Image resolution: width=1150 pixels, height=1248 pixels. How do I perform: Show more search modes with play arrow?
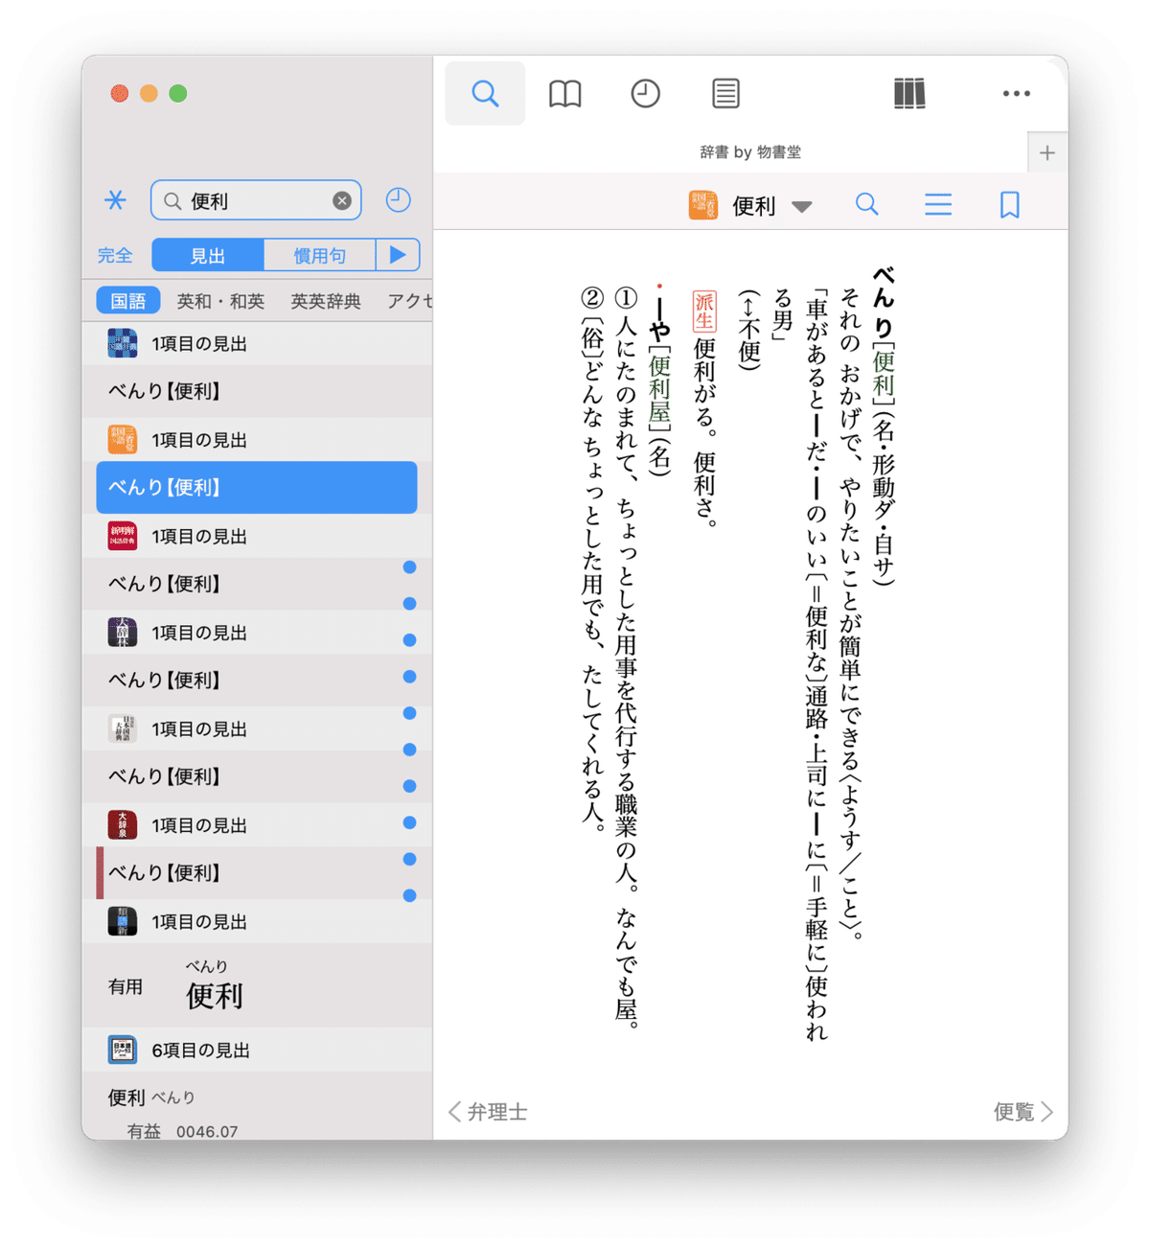pos(398,255)
